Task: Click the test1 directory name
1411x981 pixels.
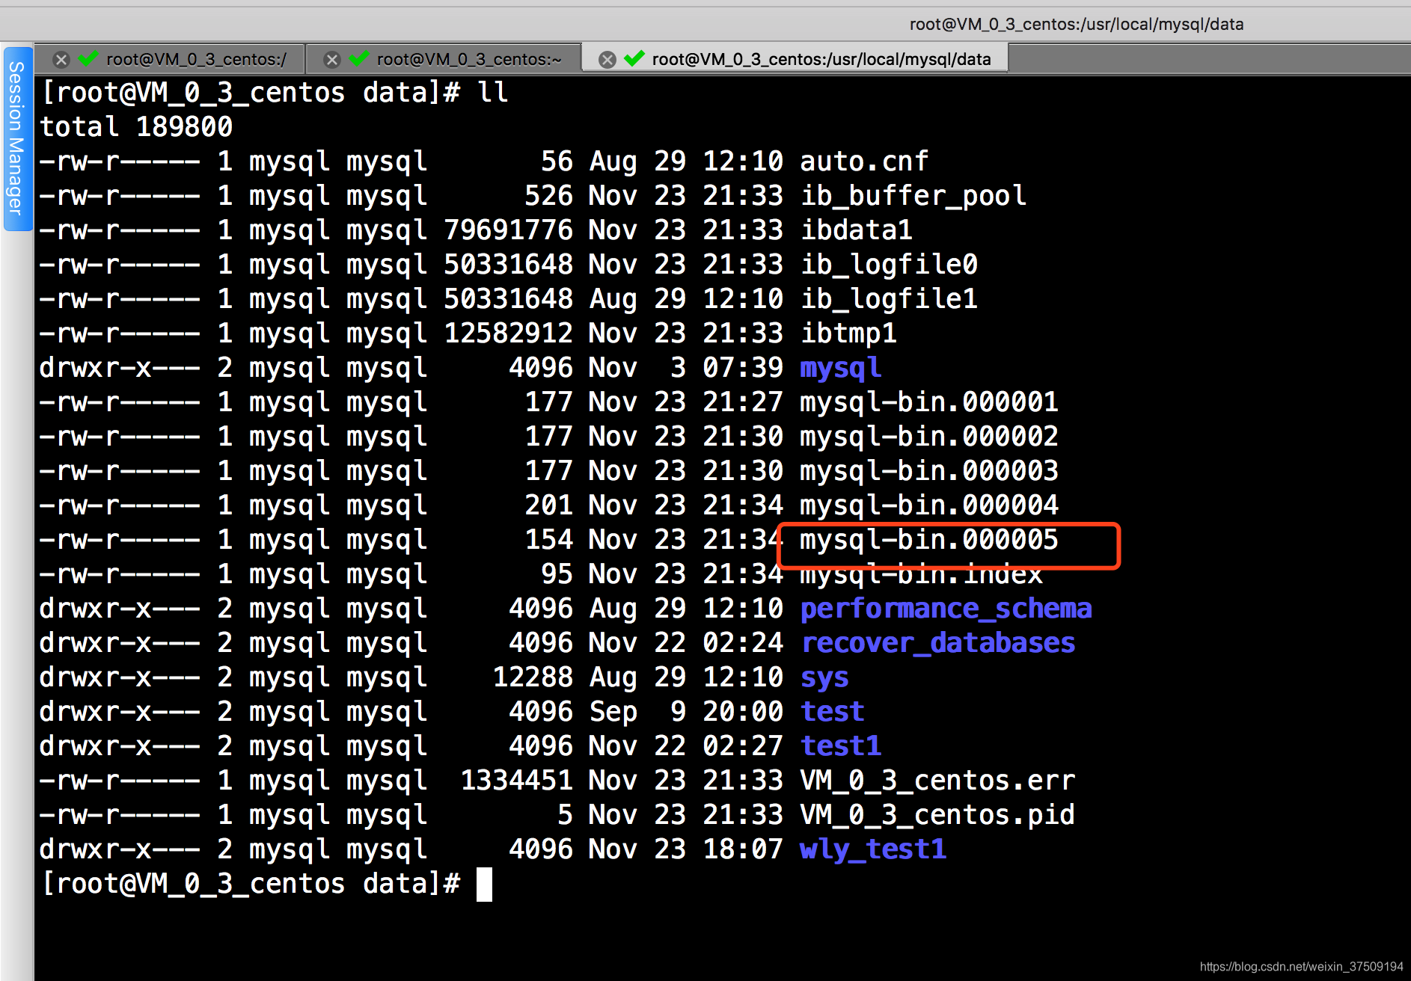Action: pos(840,745)
